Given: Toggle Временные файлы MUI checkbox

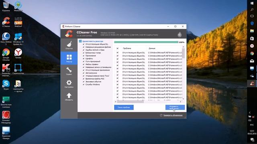Looking at the screenshot, I should [84, 79].
